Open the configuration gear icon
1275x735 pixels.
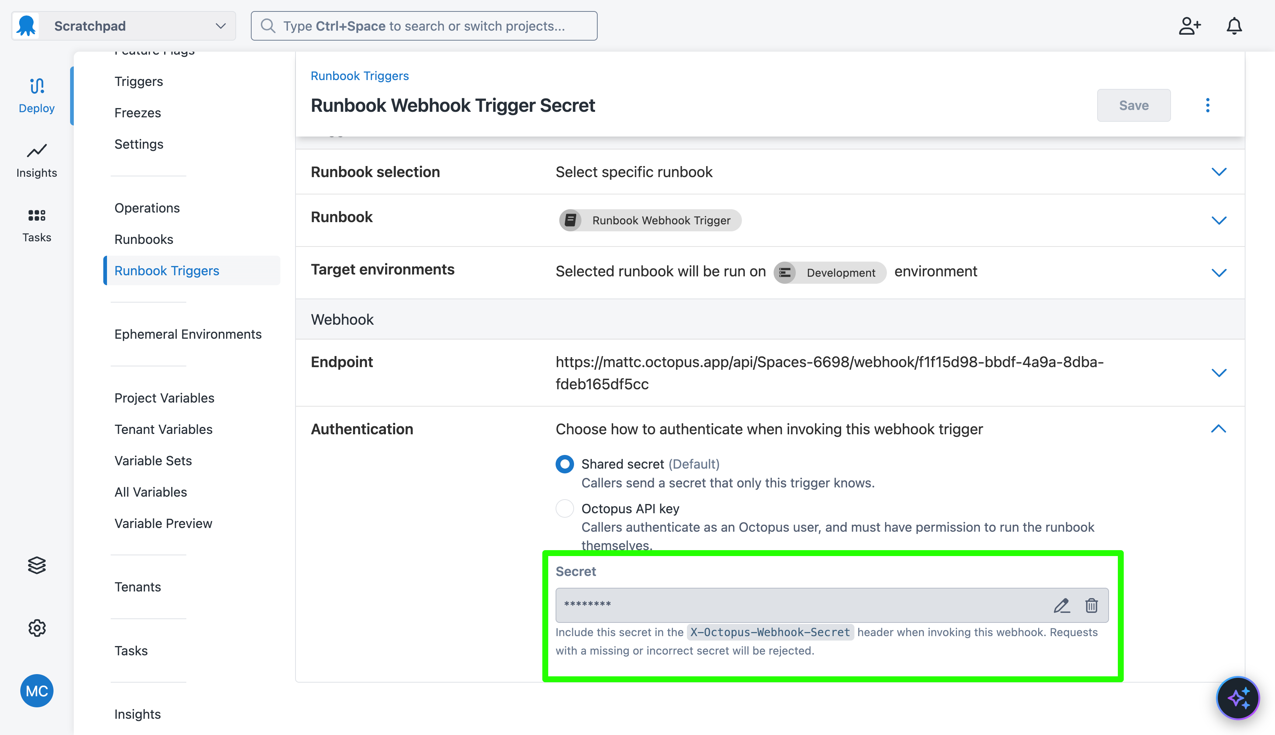[37, 628]
